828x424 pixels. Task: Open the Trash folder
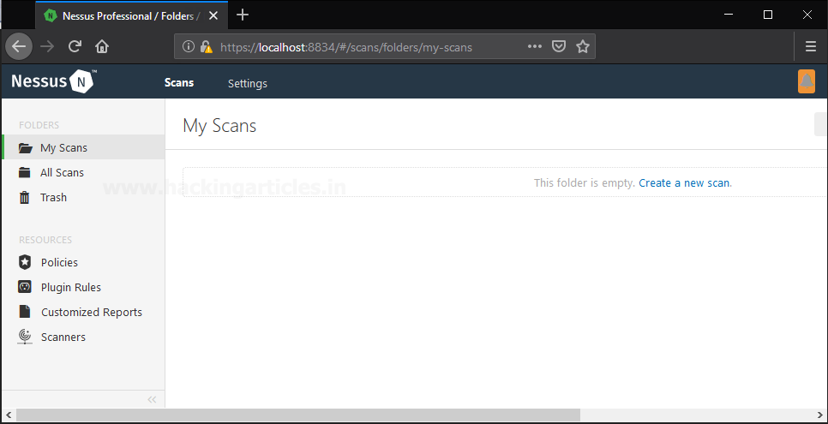coord(83,198)
